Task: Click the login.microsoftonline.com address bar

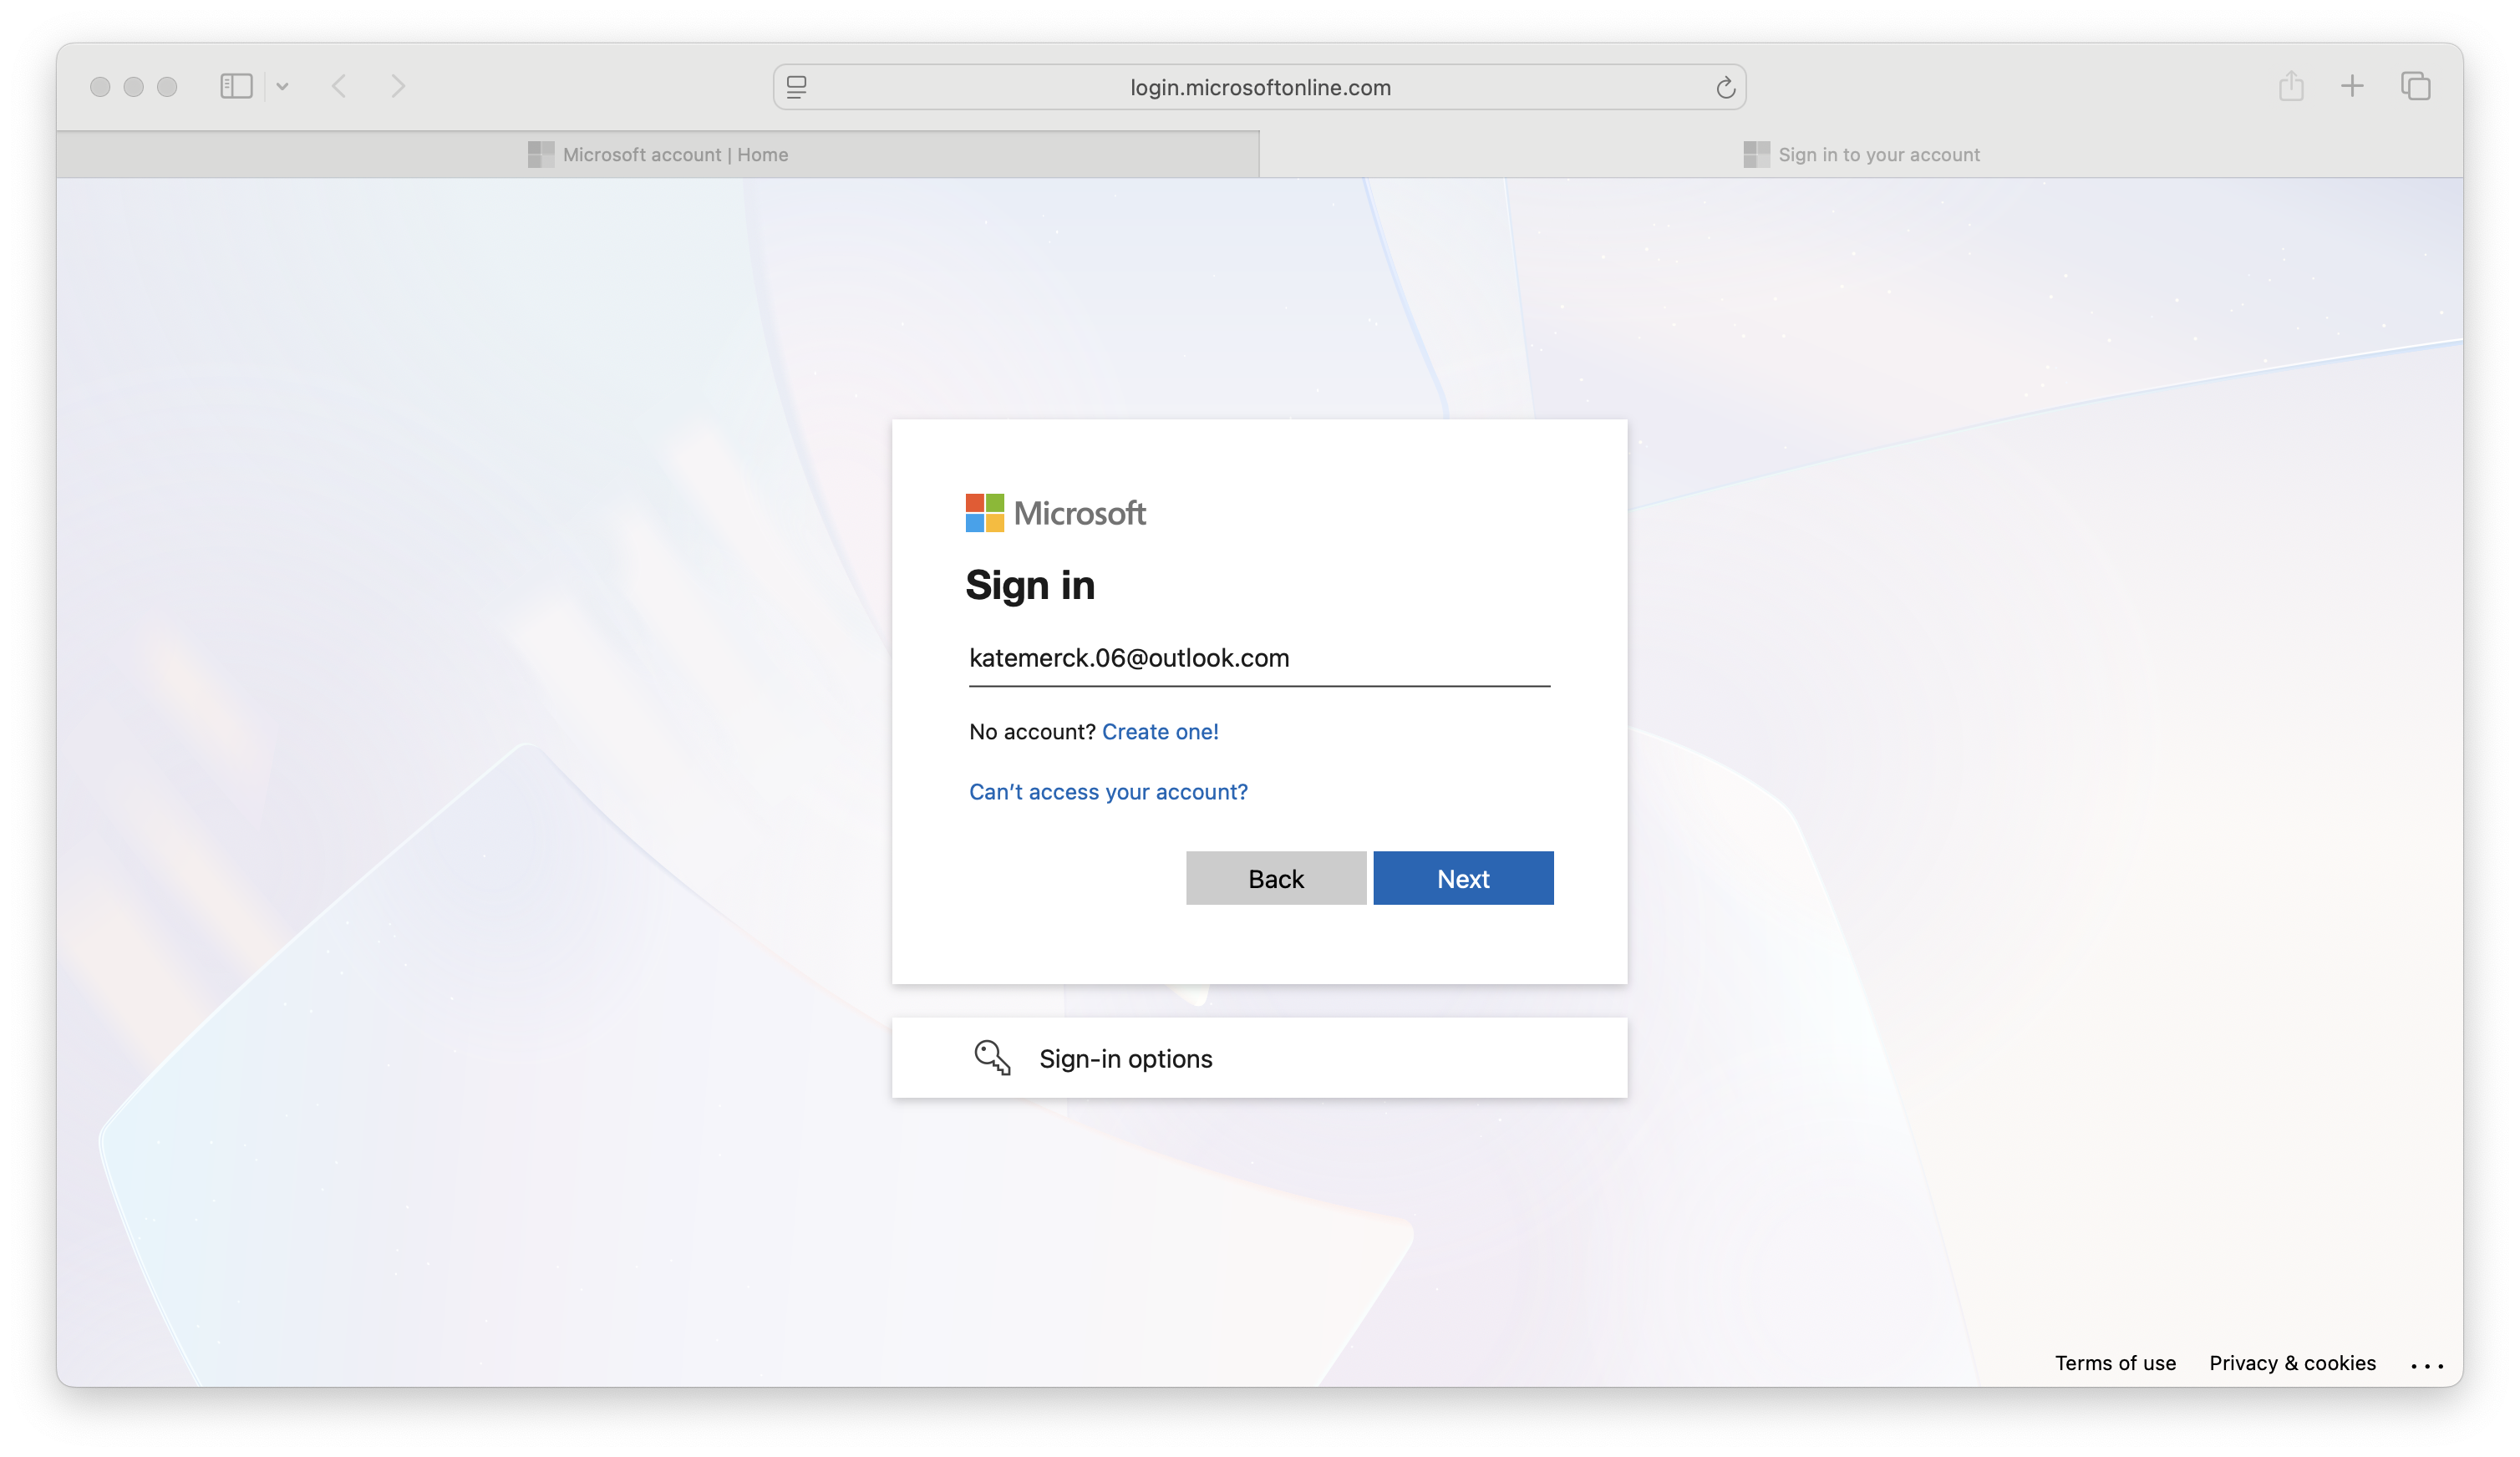Action: click(1260, 88)
